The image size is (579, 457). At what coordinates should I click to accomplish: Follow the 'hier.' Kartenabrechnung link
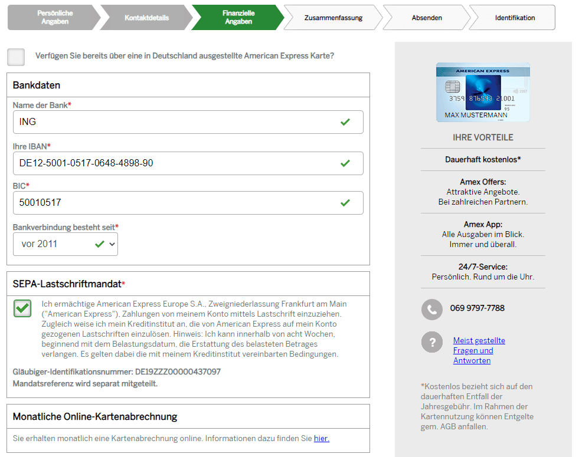[321, 438]
